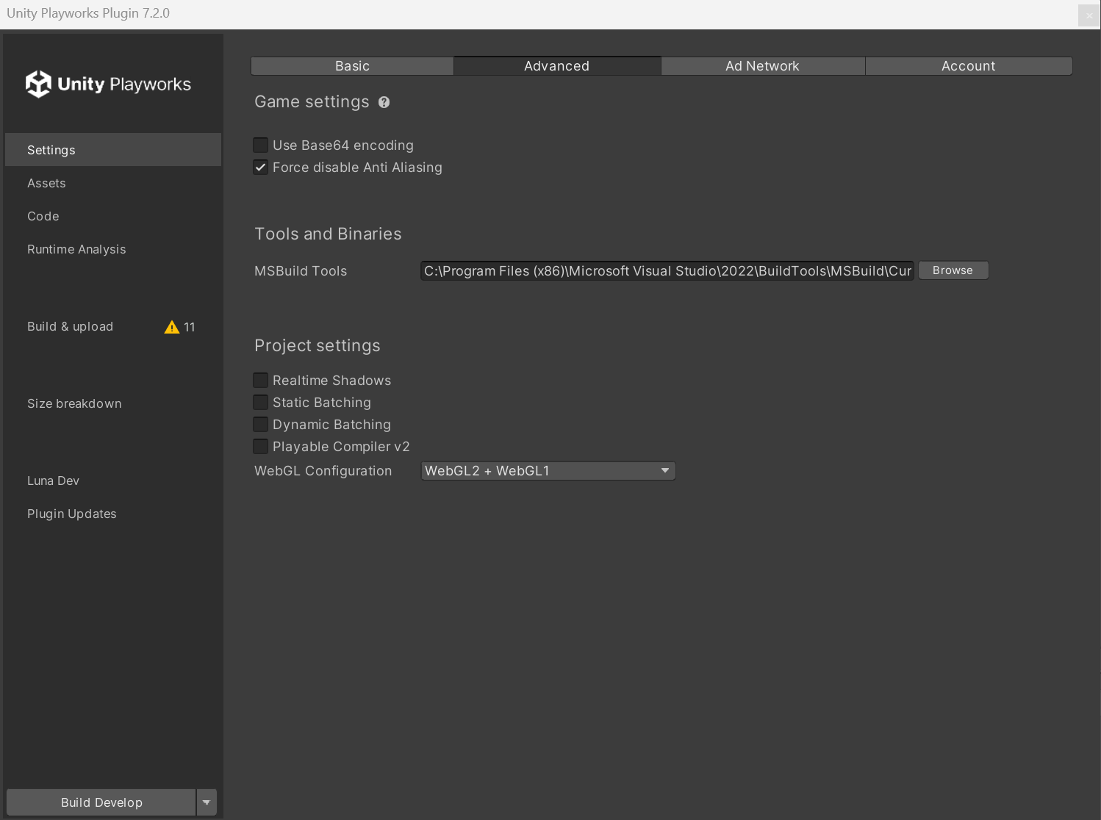Go to the Account tab
The image size is (1101, 820).
click(968, 66)
